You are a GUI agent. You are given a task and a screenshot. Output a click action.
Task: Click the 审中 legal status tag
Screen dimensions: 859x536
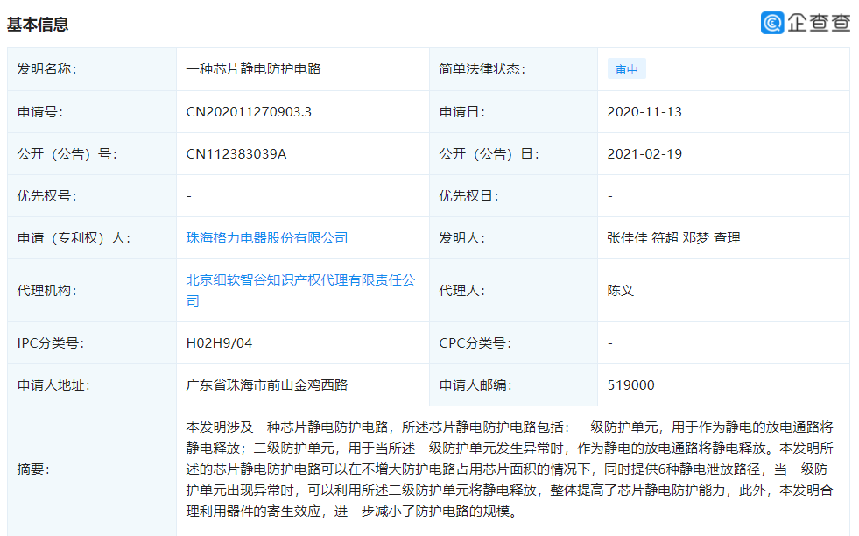[626, 69]
